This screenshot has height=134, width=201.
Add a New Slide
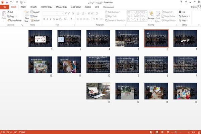(27, 17)
